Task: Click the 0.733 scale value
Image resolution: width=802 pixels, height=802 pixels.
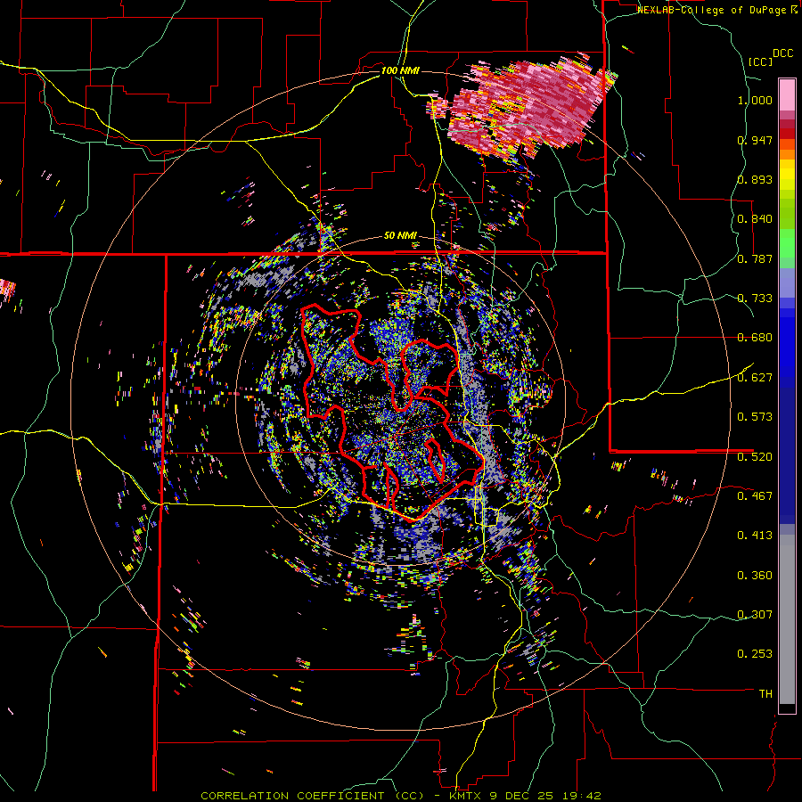Action: click(x=755, y=299)
